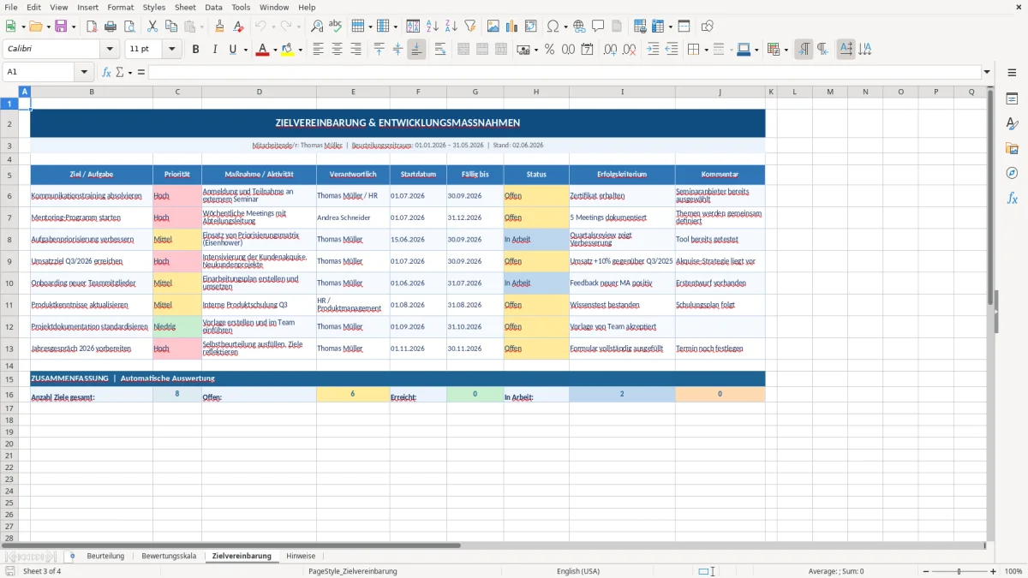Viewport: 1028px width, 578px height.
Task: Adjust the zoom slider in status bar
Action: [959, 571]
